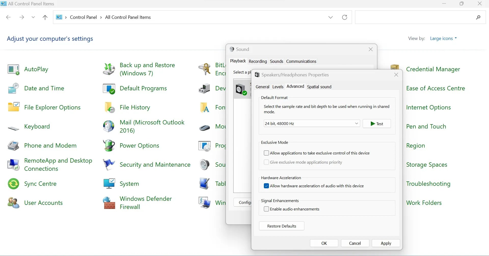Open Back up and Restore icon
The height and width of the screenshot is (256, 489).
(109, 69)
